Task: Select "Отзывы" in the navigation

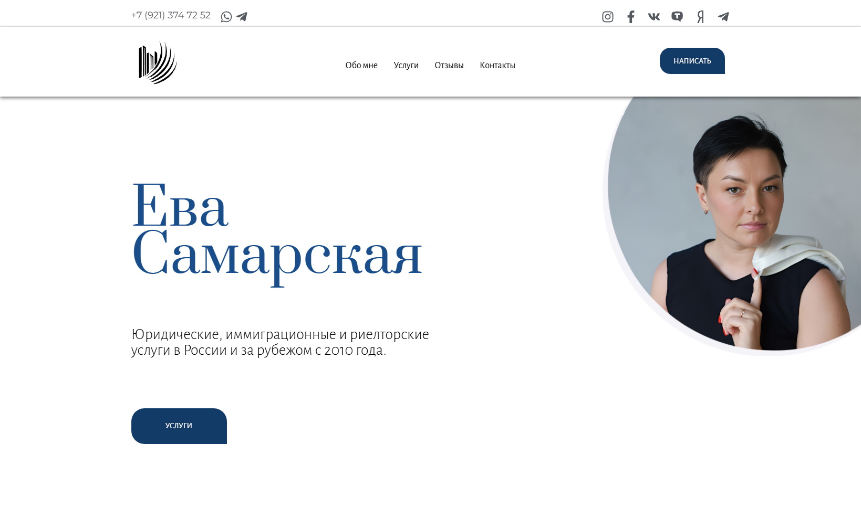Action: tap(449, 66)
